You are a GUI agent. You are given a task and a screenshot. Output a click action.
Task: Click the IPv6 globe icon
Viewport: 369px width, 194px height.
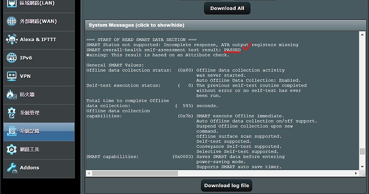click(x=11, y=58)
